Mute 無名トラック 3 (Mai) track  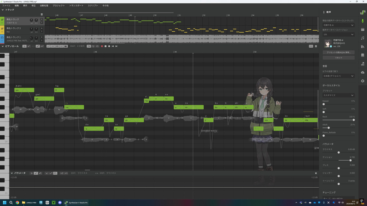click(42, 28)
